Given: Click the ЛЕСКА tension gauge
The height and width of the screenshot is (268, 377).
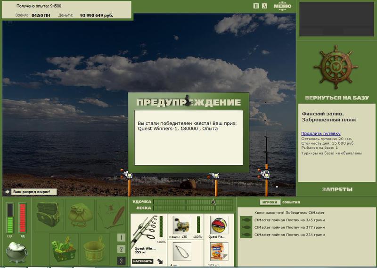Looking at the screenshot, I should pyautogui.click(x=193, y=208).
